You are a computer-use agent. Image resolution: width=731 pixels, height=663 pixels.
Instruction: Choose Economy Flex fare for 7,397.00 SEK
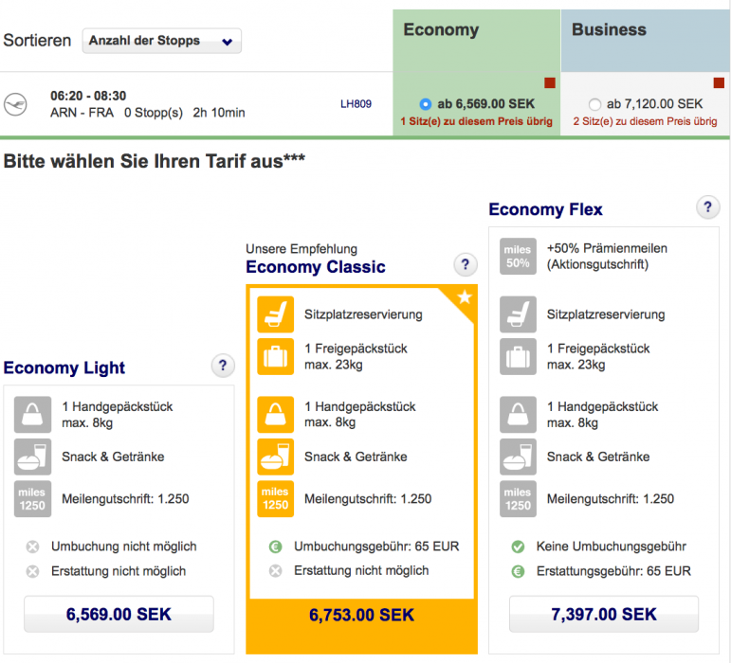(603, 614)
